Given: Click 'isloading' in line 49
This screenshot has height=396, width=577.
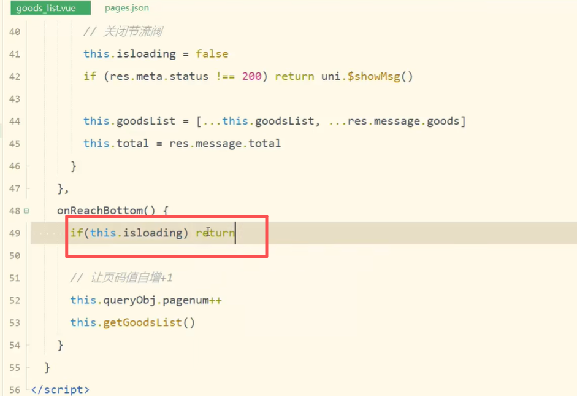Looking at the screenshot, I should click(153, 233).
